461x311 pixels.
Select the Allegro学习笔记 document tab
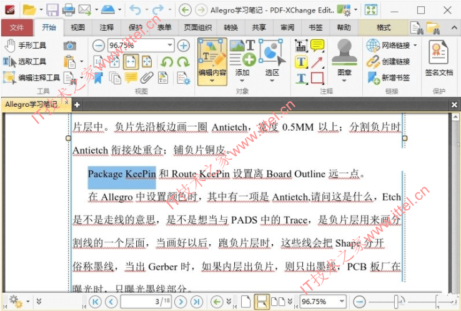36,104
